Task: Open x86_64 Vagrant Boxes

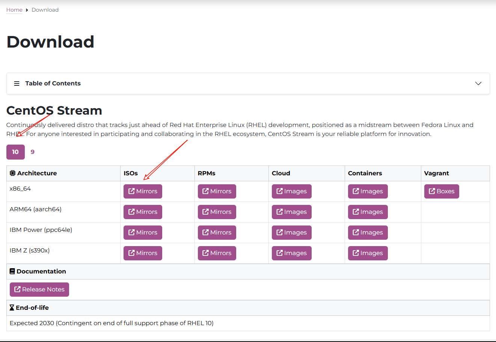Action: pyautogui.click(x=442, y=191)
